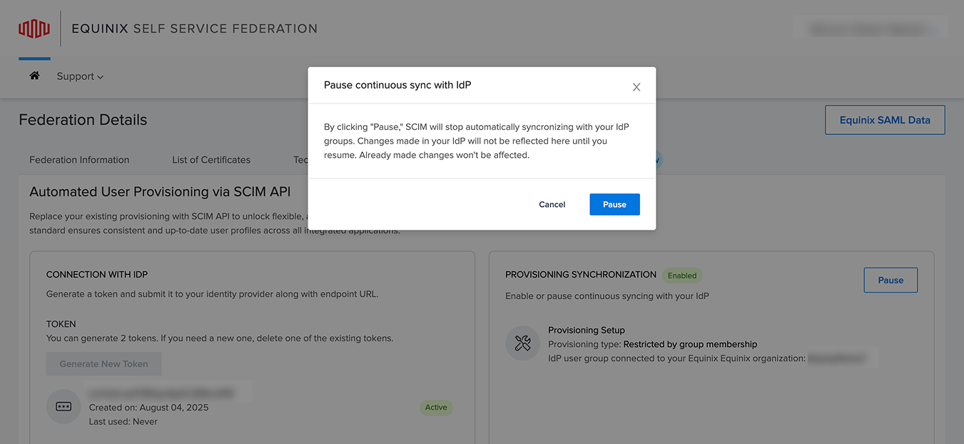964x444 pixels.
Task: Click the token key icon
Action: (x=64, y=407)
